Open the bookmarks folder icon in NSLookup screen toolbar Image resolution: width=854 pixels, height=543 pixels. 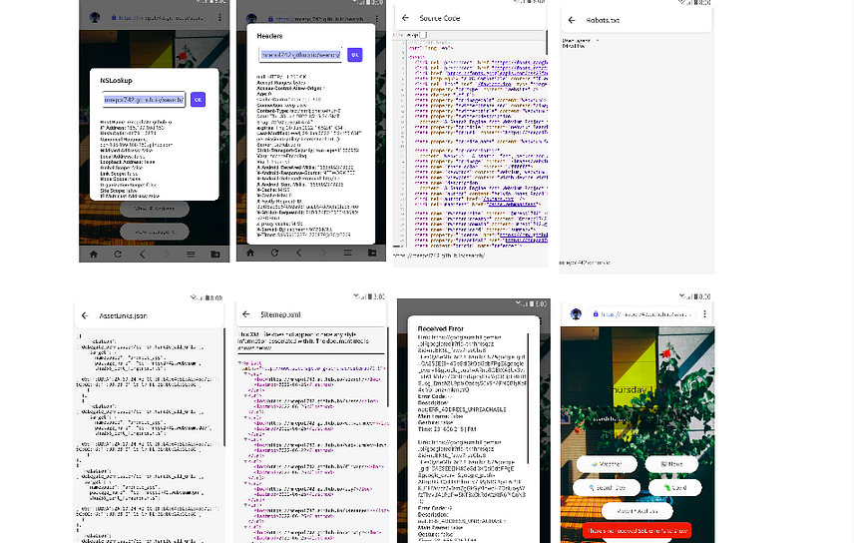(x=215, y=255)
